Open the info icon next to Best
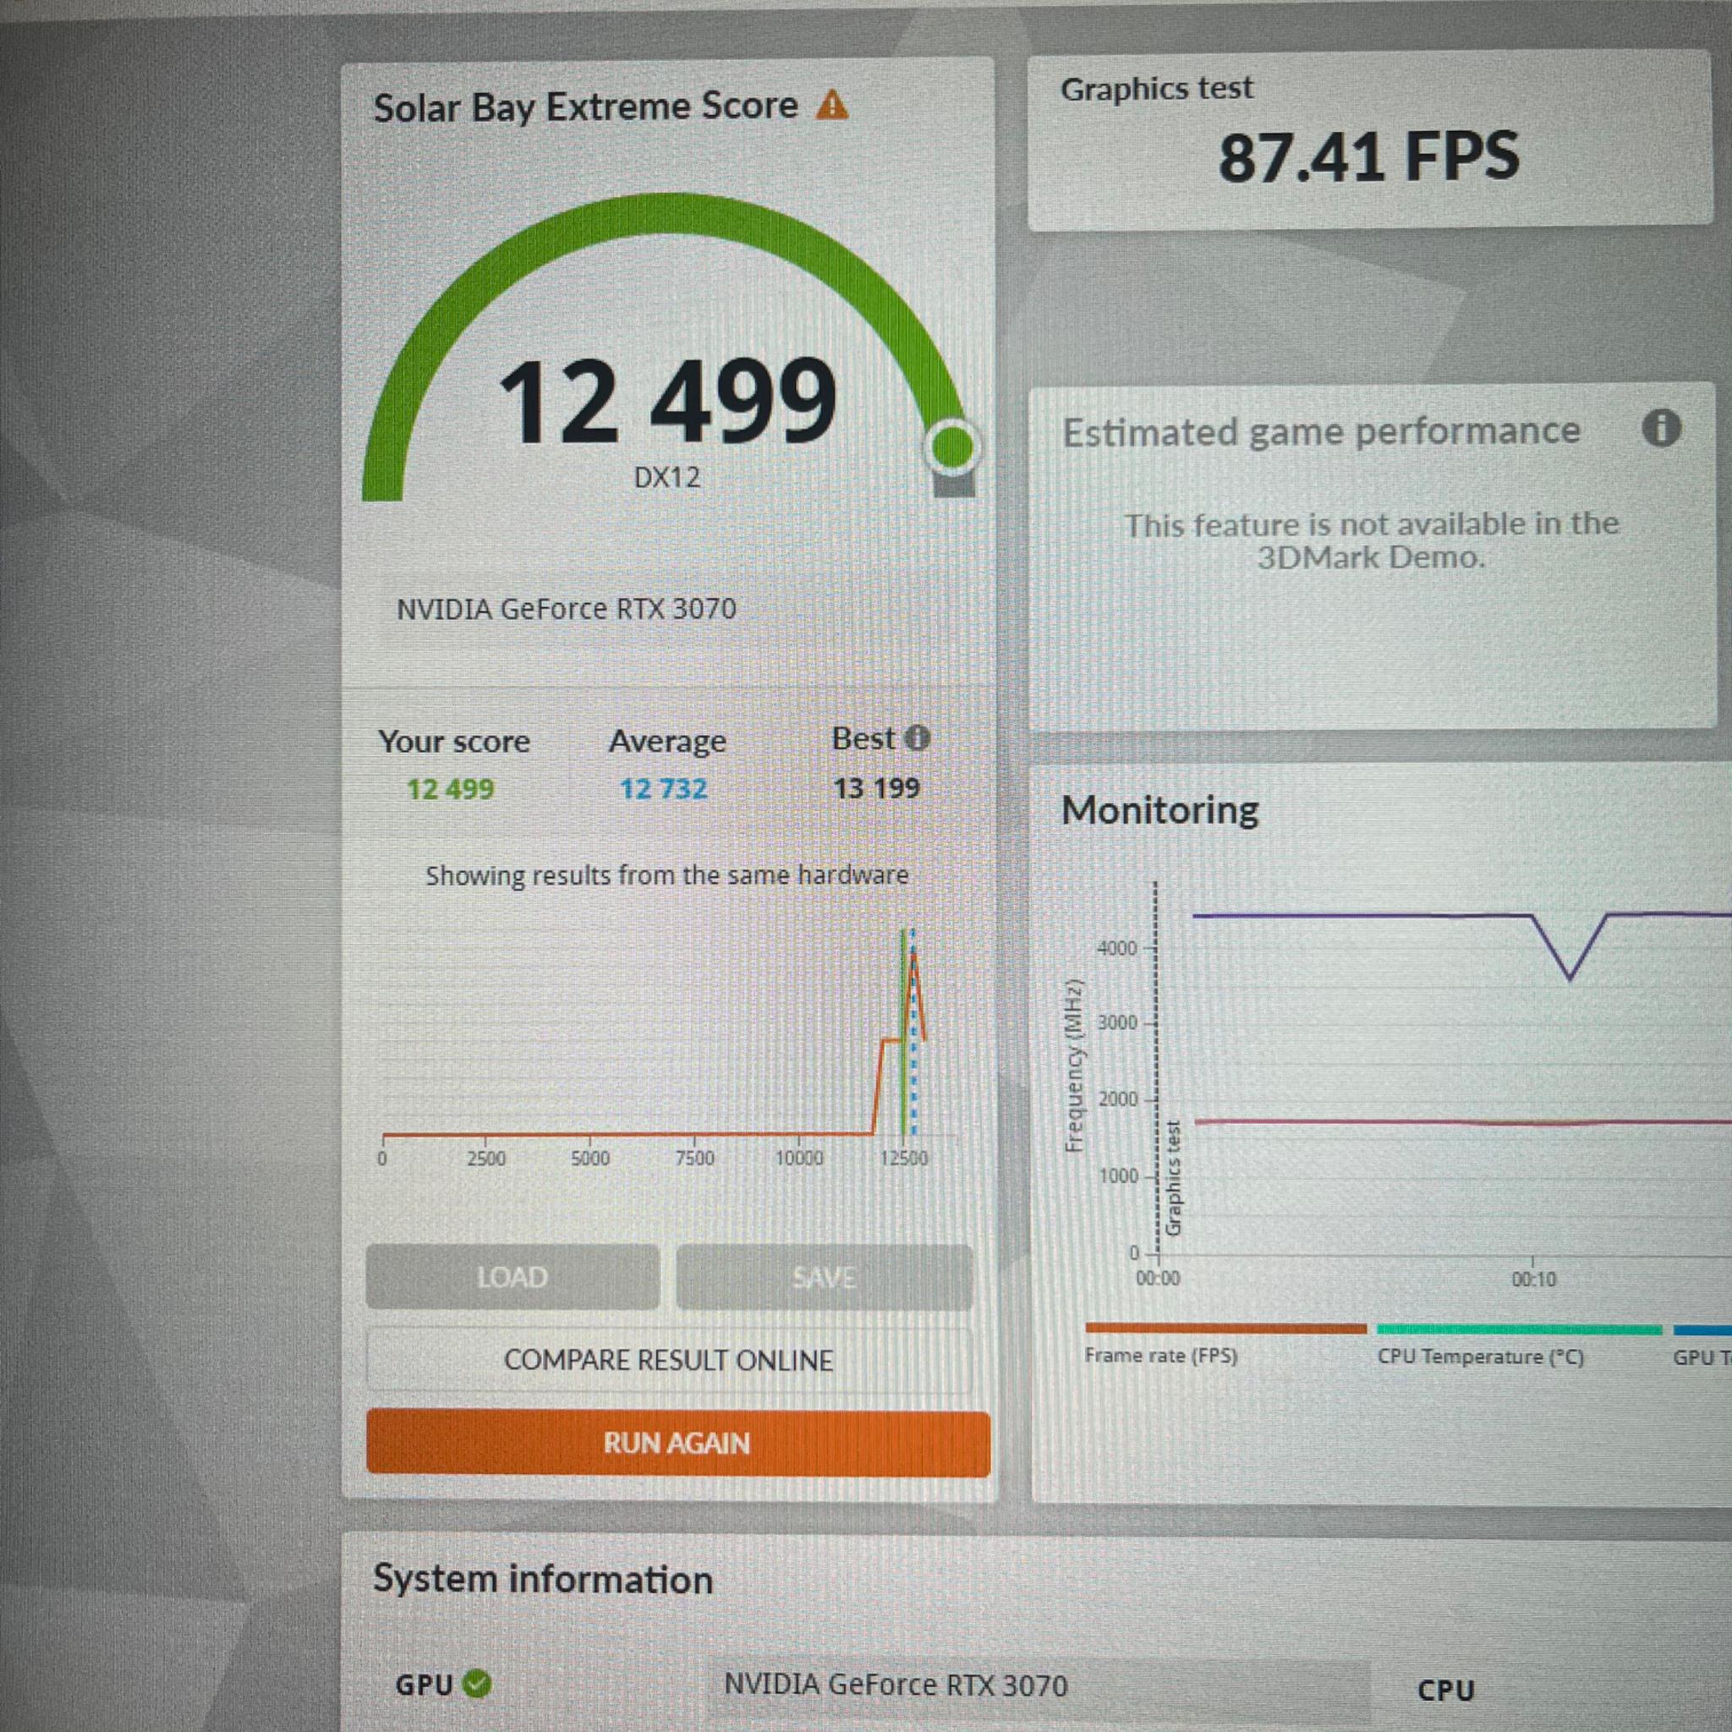The width and height of the screenshot is (1732, 1732). click(x=916, y=737)
